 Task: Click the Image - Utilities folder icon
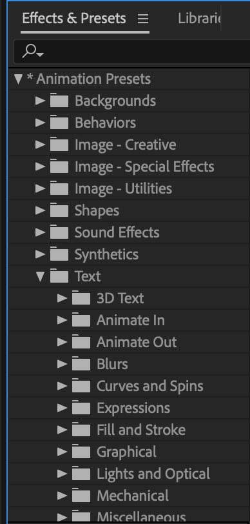(59, 188)
